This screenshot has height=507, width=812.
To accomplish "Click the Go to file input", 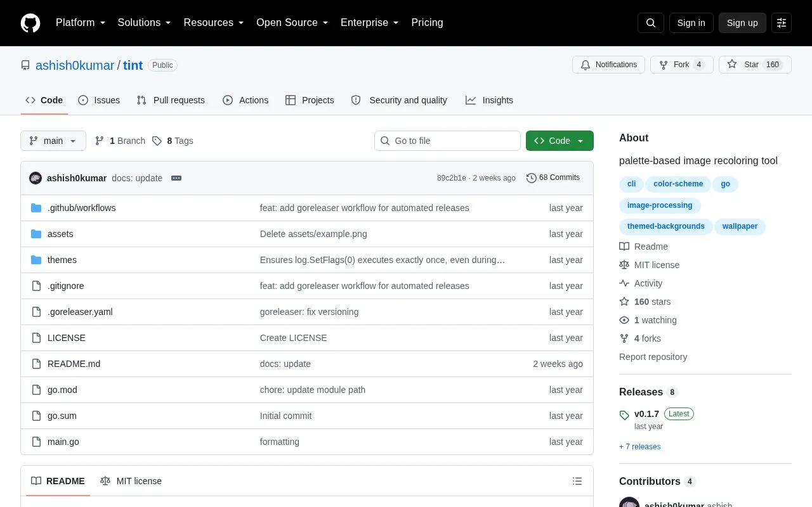I will [447, 141].
